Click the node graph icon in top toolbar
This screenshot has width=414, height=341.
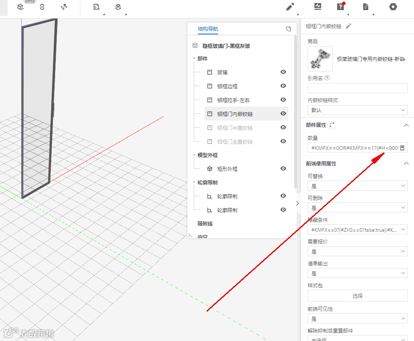point(63,7)
